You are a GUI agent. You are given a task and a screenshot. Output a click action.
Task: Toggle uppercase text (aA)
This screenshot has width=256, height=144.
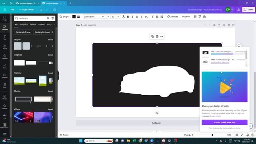pyautogui.click(x=146, y=17)
